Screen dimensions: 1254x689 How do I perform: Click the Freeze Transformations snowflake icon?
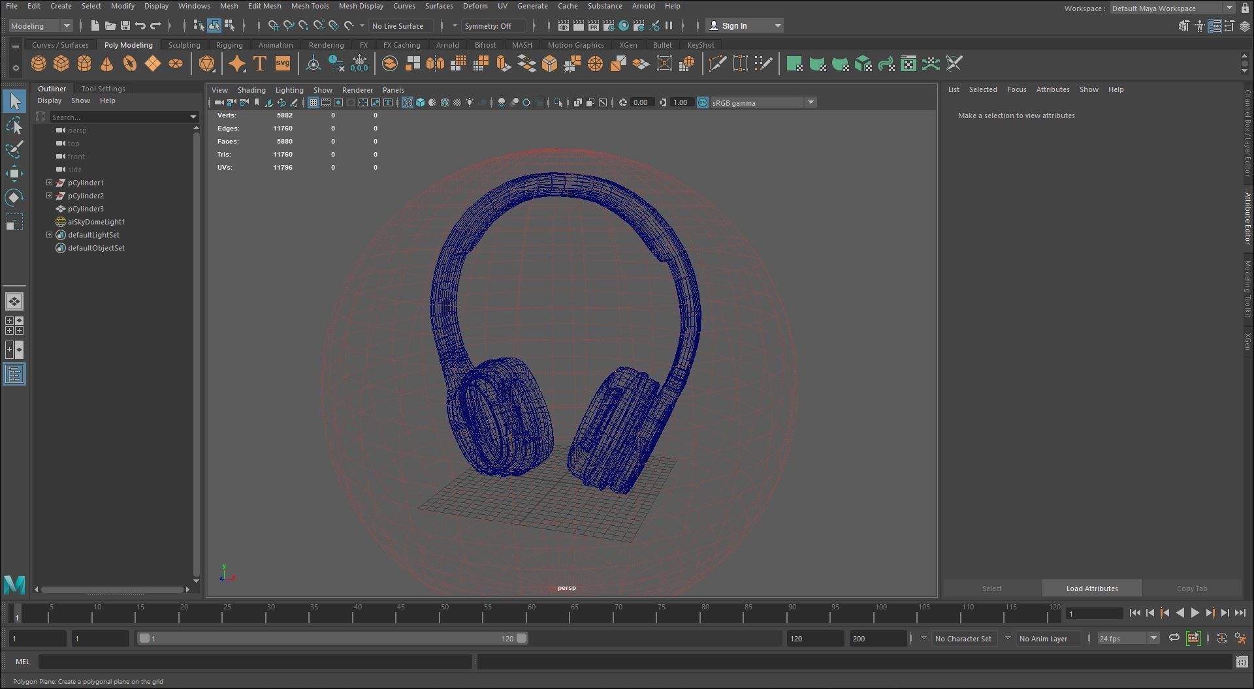(359, 64)
